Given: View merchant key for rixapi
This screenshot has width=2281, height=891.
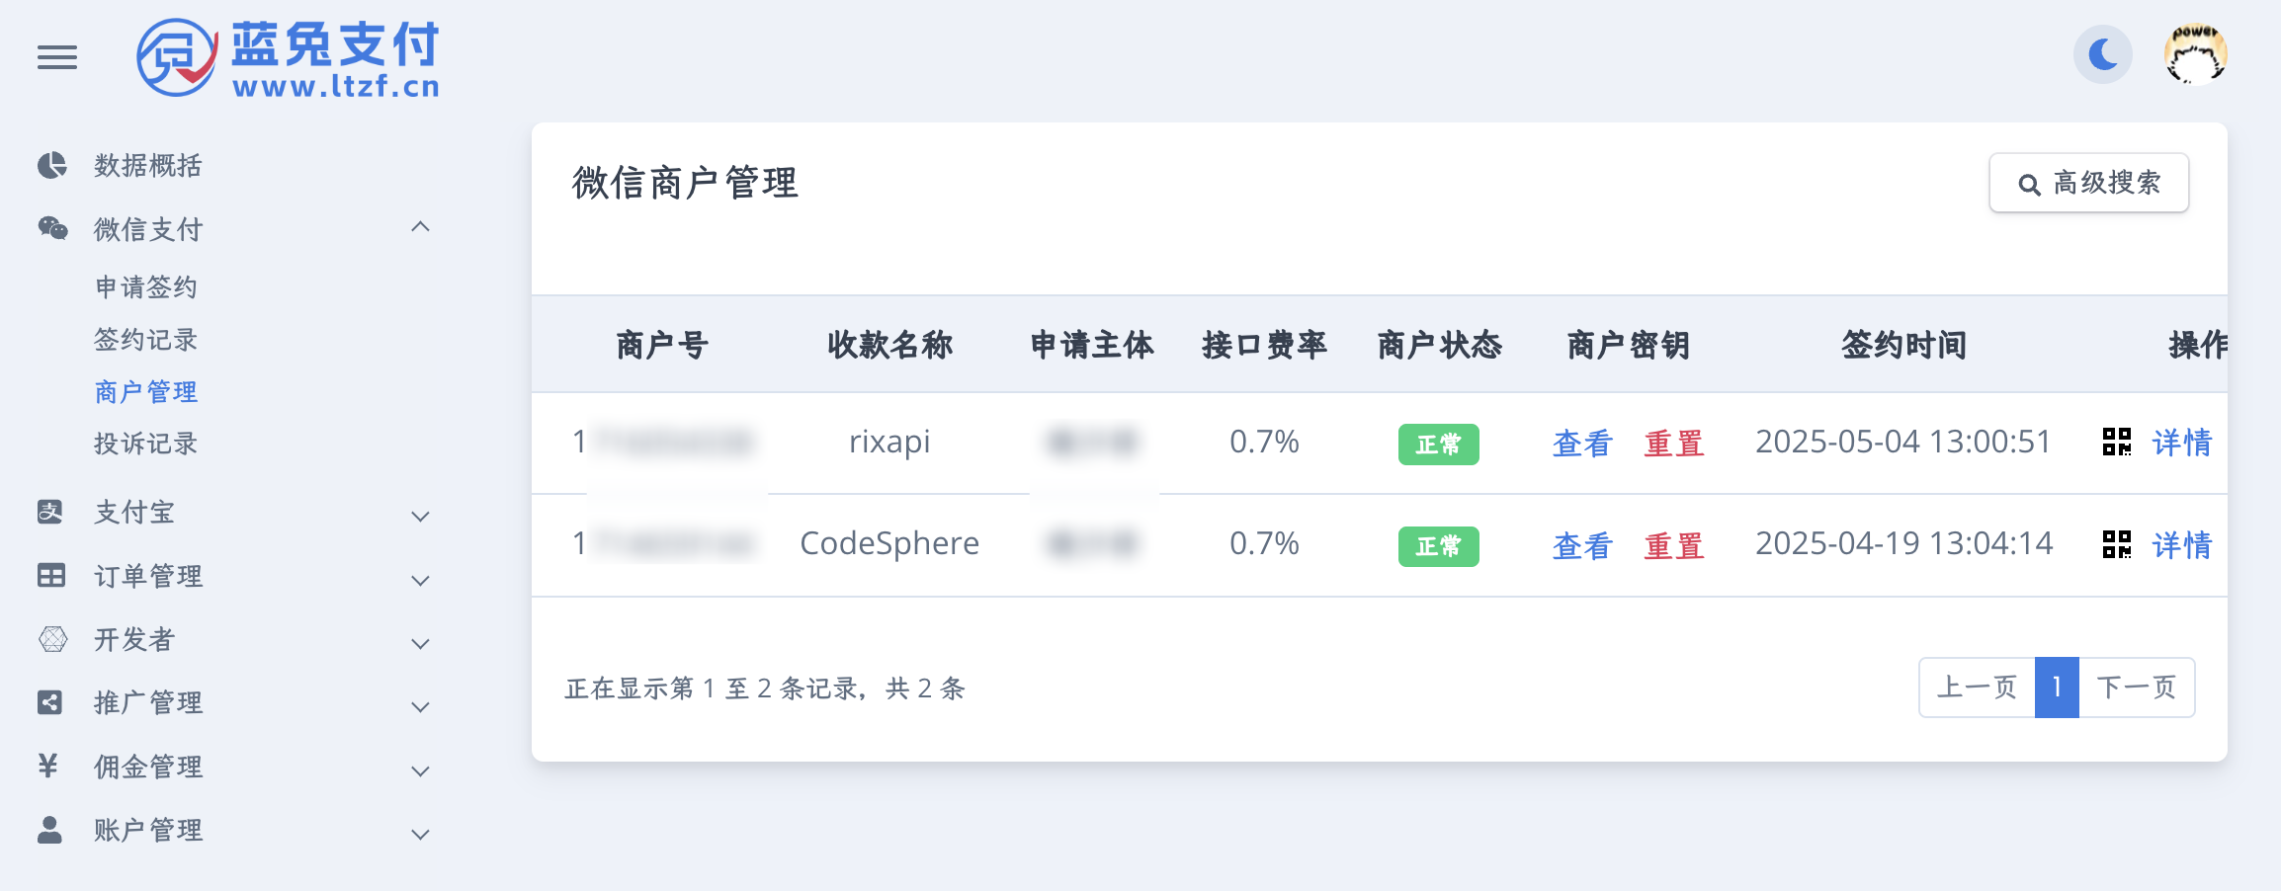Looking at the screenshot, I should (x=1581, y=444).
